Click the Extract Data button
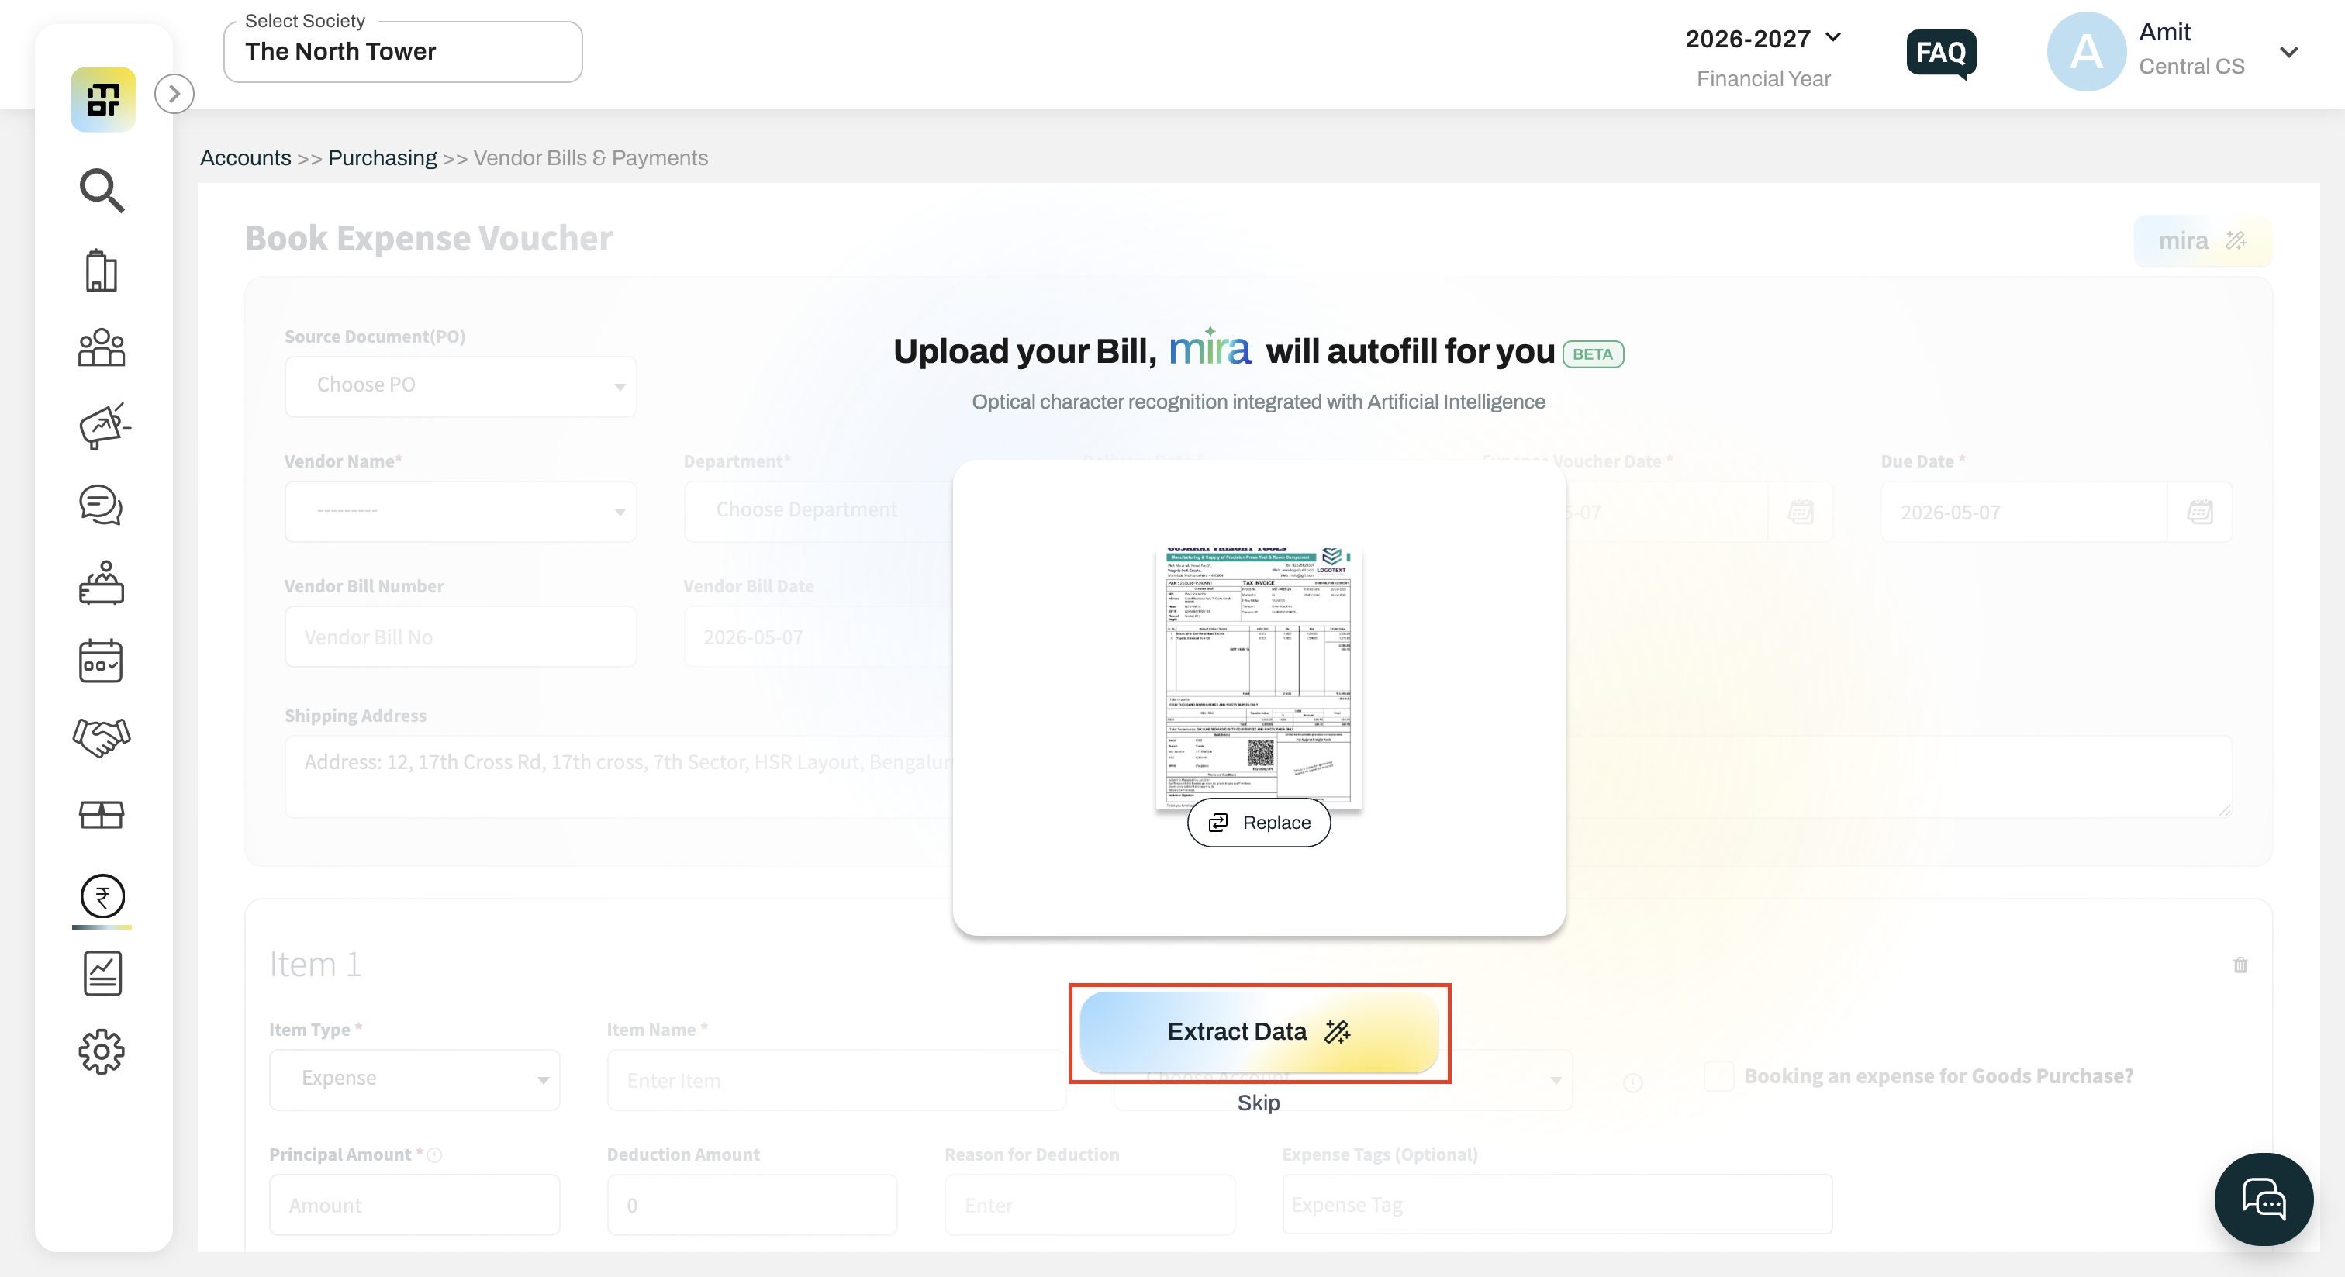The height and width of the screenshot is (1277, 2345). point(1259,1032)
